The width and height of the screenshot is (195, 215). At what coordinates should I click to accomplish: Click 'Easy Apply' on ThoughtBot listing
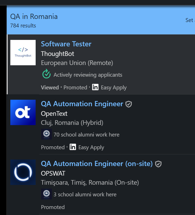114,88
